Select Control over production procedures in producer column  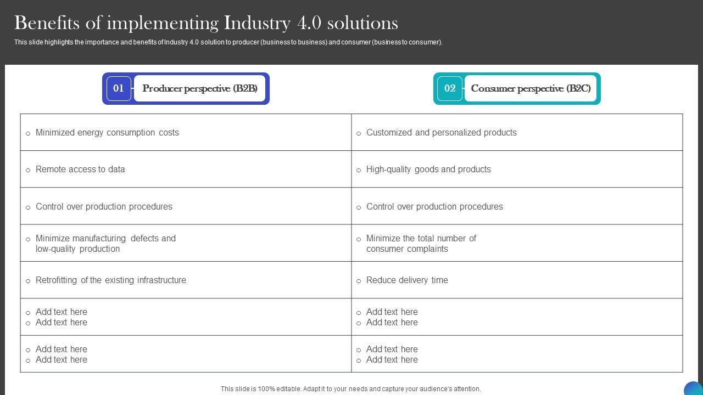(x=104, y=207)
